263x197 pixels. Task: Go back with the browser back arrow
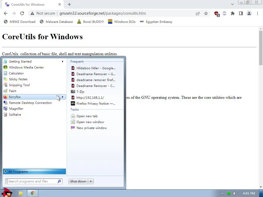6,13
